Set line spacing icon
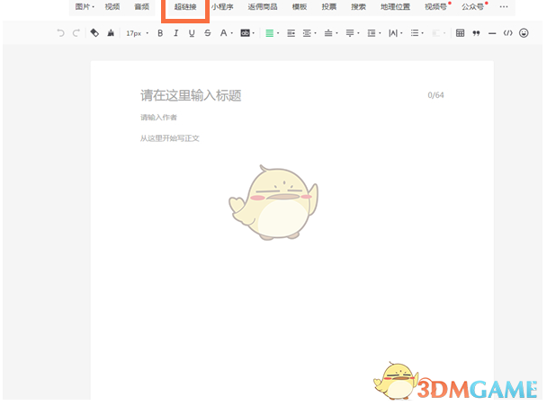The width and height of the screenshot is (547, 406). 372,33
